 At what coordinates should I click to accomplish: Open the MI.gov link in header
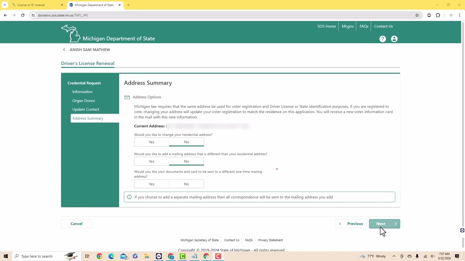tap(348, 26)
